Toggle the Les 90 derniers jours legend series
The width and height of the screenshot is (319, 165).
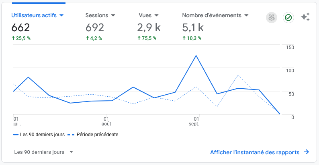coord(39,135)
